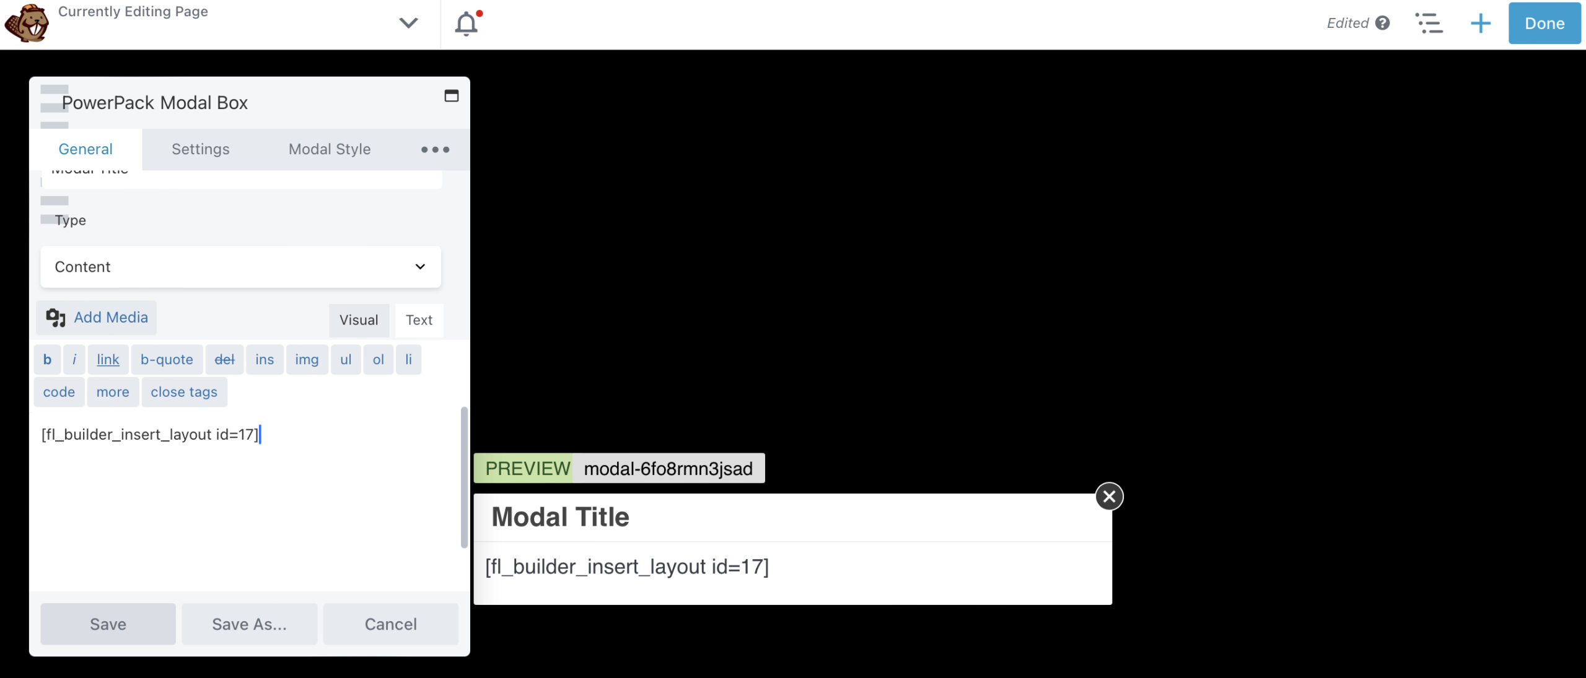
Task: Click the Cancel button
Action: pyautogui.click(x=390, y=625)
